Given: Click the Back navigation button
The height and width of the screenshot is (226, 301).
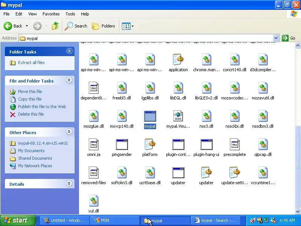Looking at the screenshot, I should (x=13, y=26).
